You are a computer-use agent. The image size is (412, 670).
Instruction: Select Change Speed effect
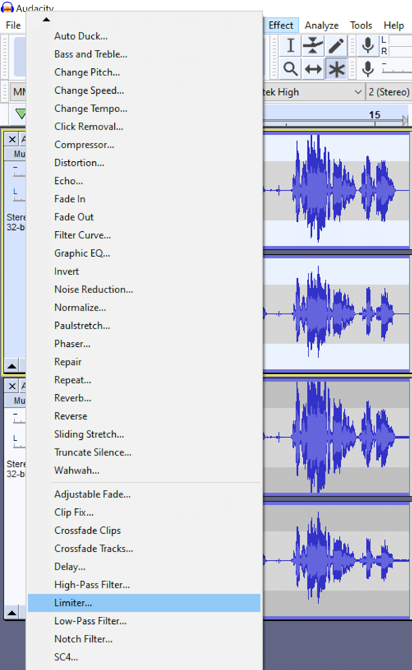pos(144,90)
